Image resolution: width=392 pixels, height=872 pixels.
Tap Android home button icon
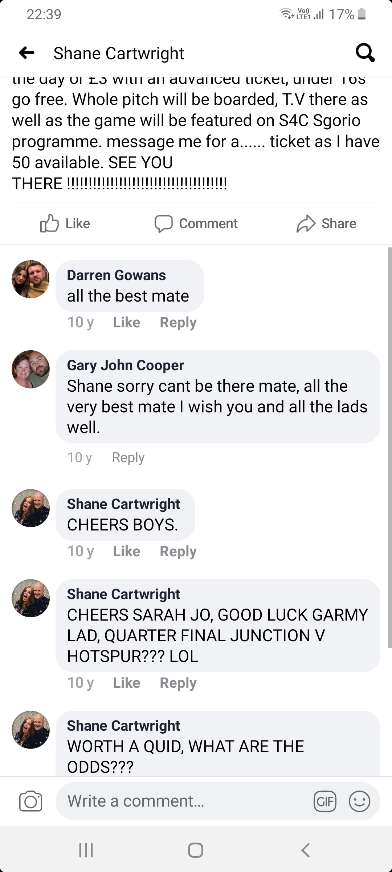[196, 850]
